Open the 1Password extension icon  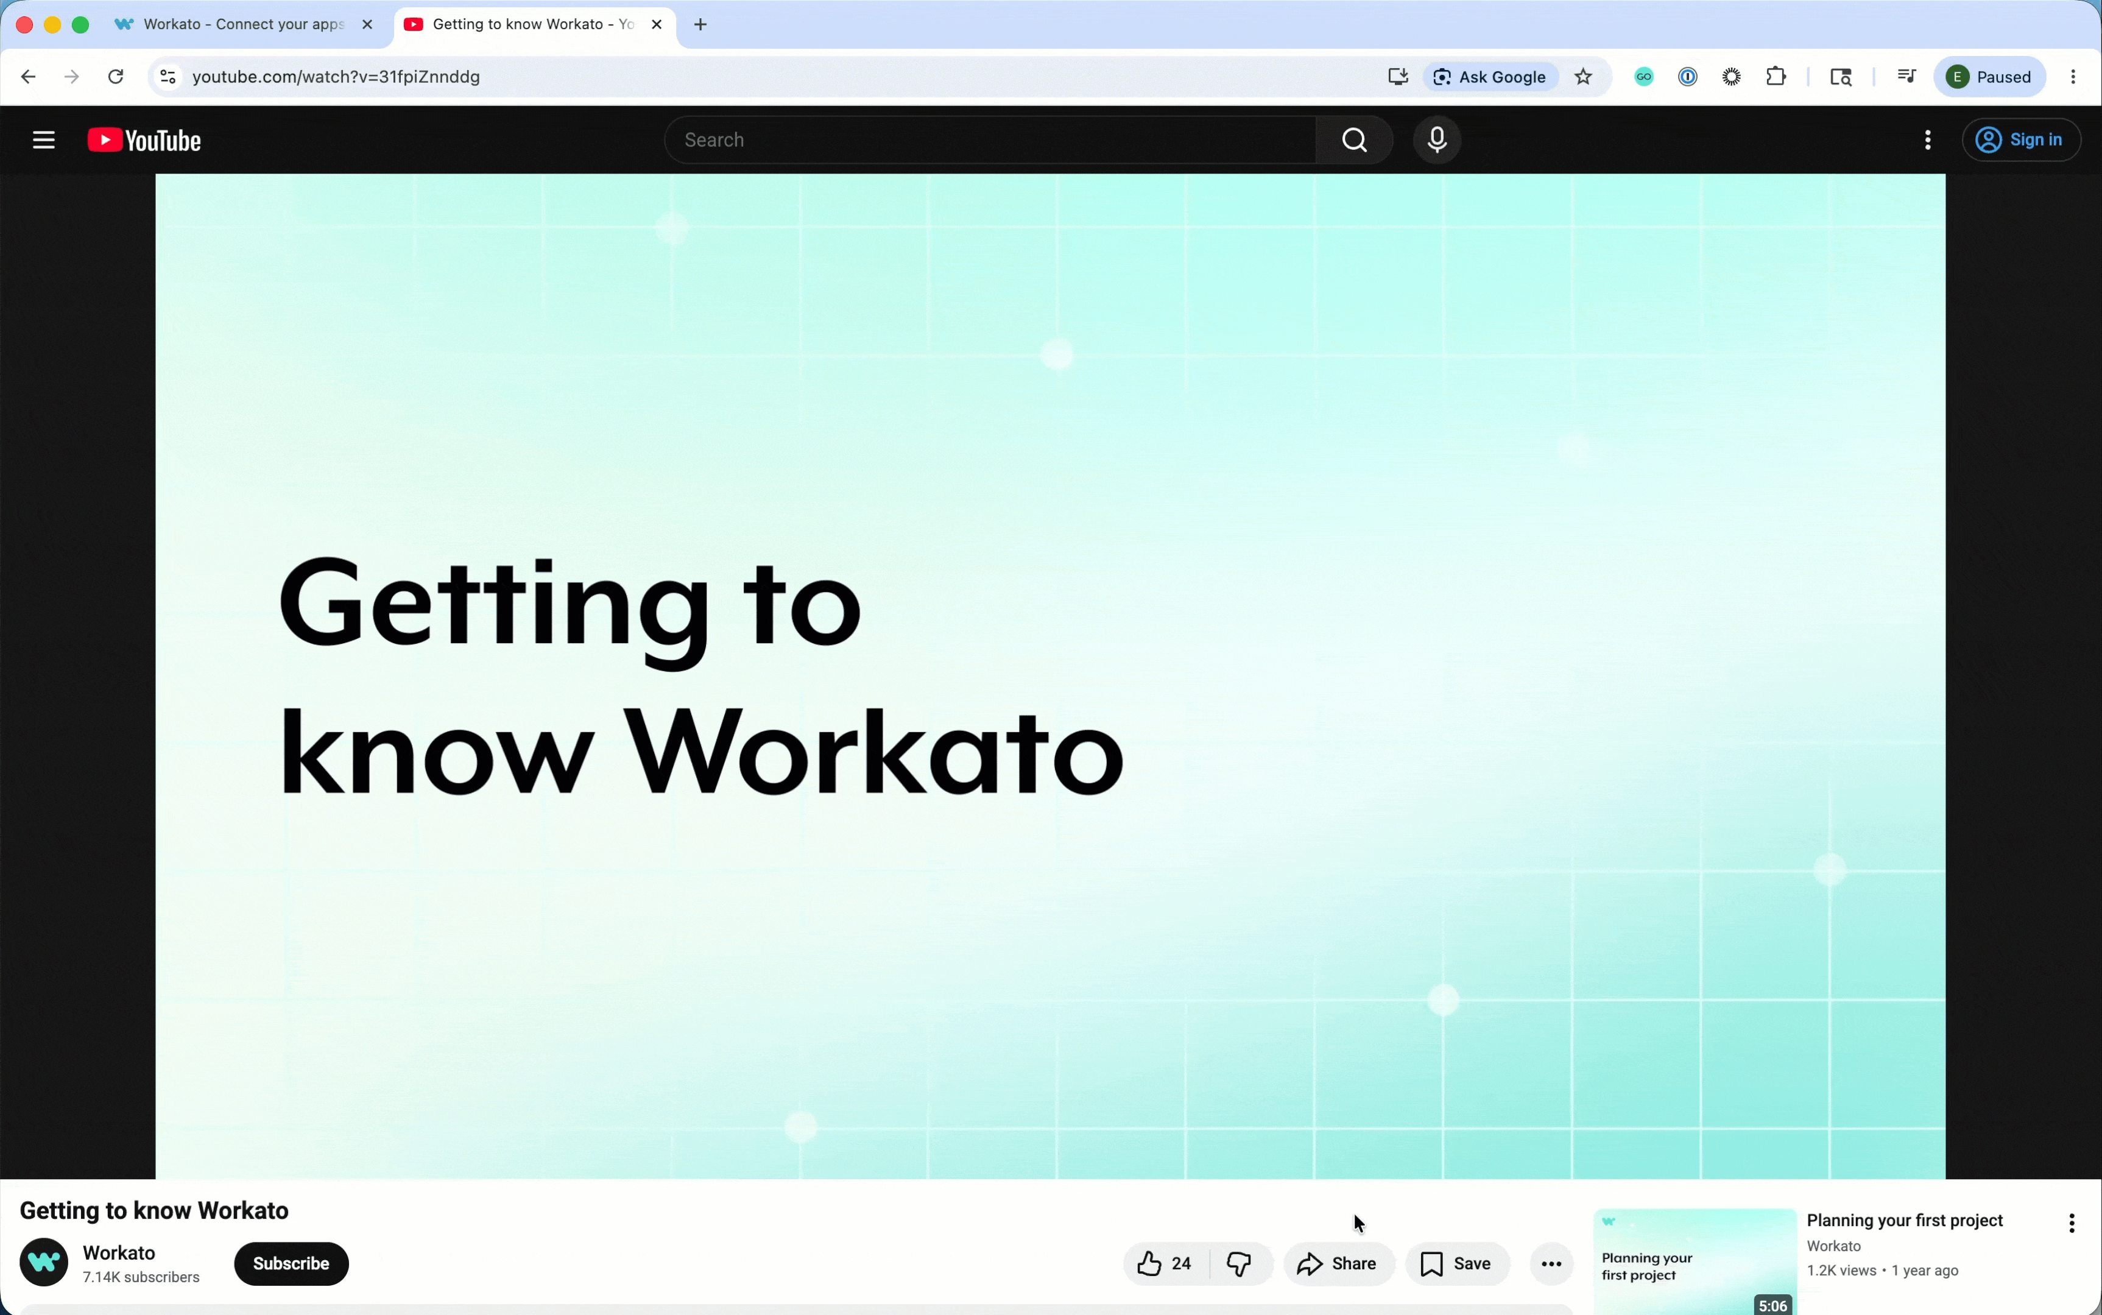click(1688, 77)
